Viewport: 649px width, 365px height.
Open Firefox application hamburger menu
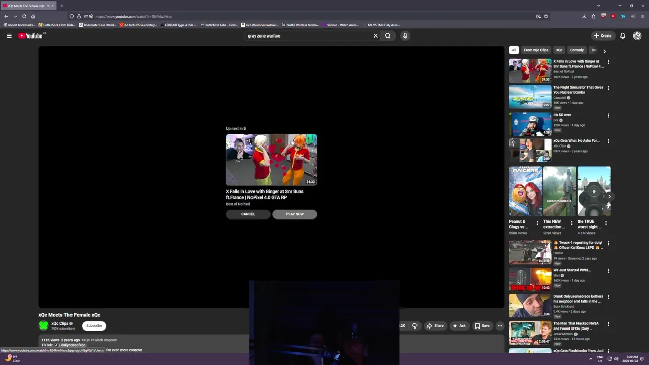[643, 16]
